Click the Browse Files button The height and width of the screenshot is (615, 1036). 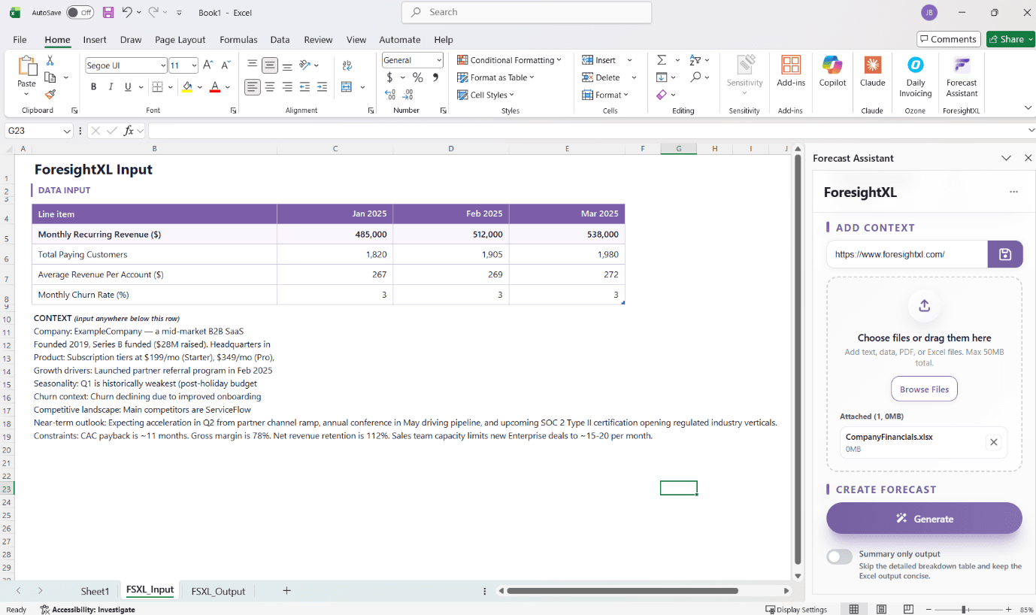pos(923,389)
